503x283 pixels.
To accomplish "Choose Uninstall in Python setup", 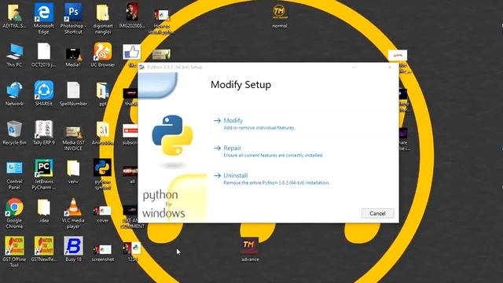I will (x=236, y=175).
